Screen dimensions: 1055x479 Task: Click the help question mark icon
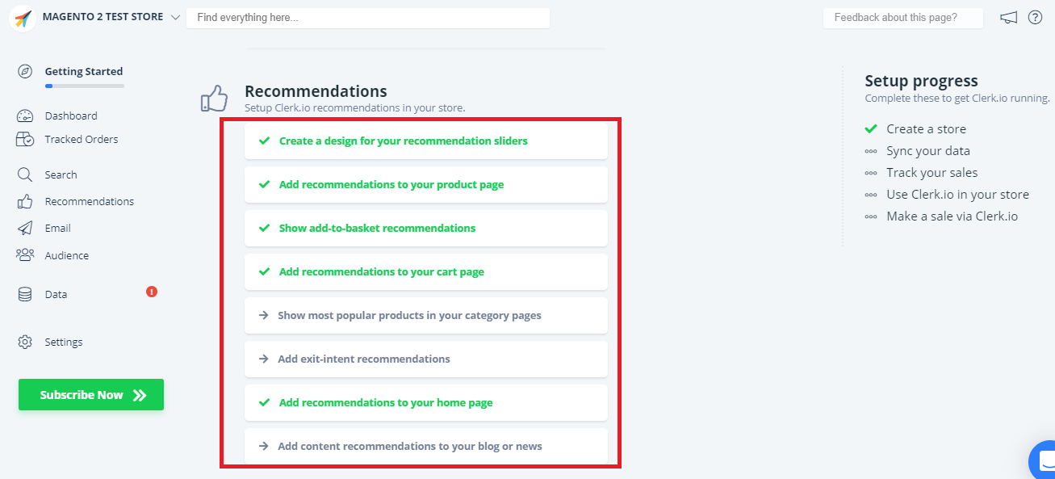click(x=1035, y=18)
